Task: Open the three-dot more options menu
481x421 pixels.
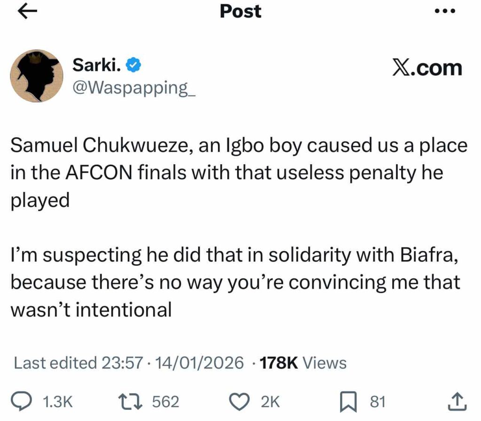Action: [445, 12]
